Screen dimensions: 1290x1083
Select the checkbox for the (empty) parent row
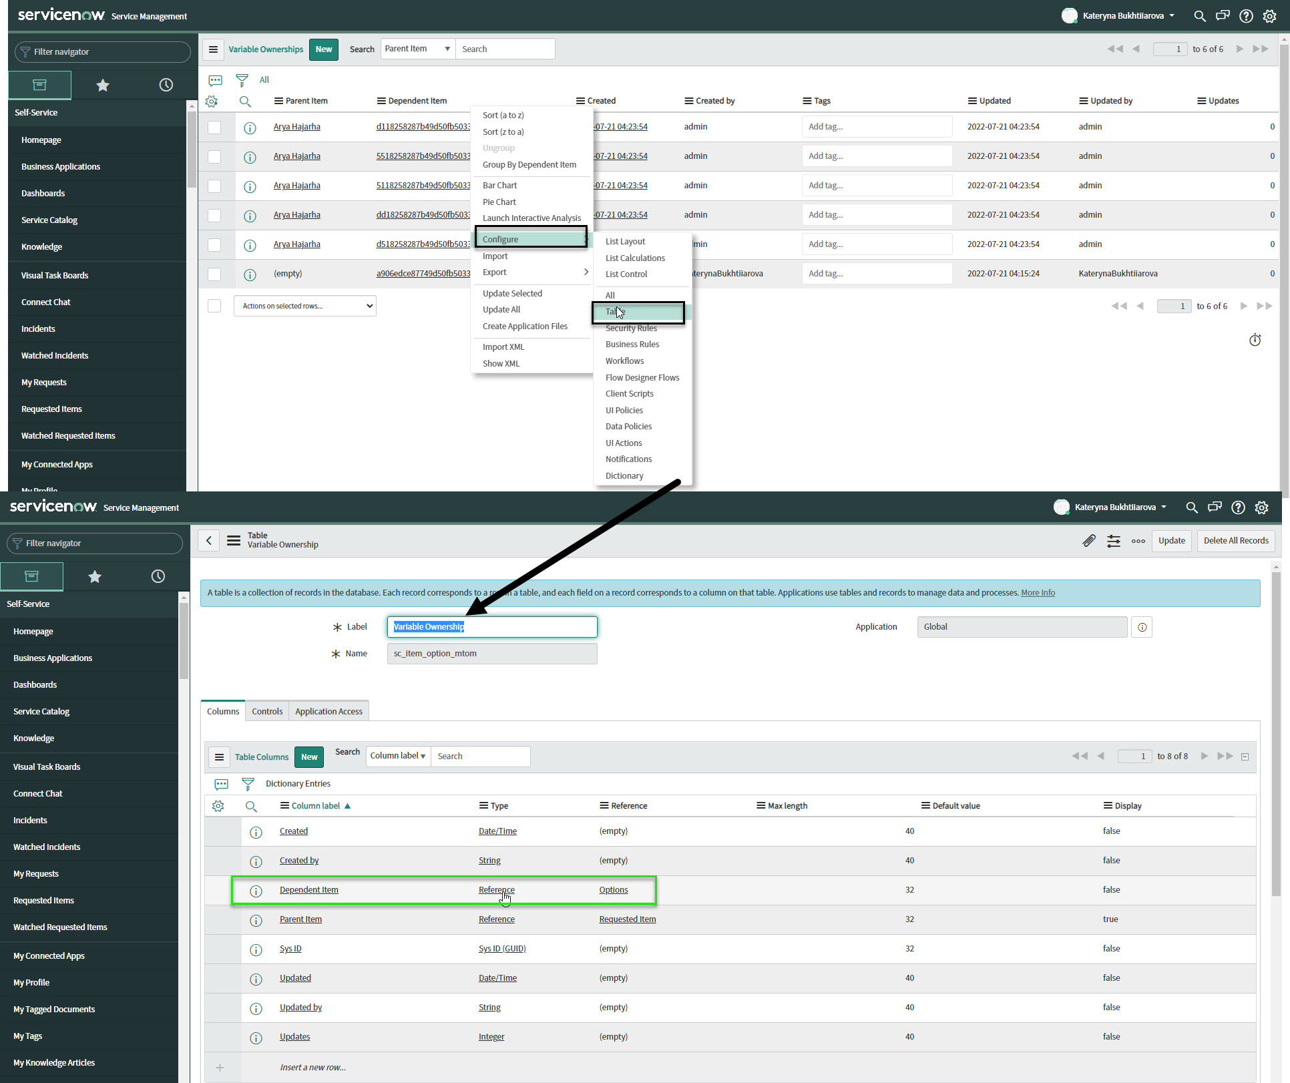(214, 274)
